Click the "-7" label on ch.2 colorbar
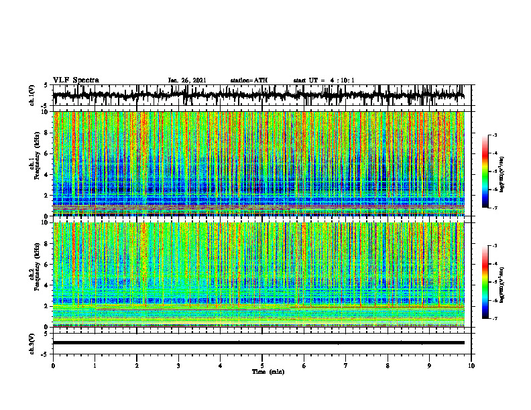 click(495, 318)
